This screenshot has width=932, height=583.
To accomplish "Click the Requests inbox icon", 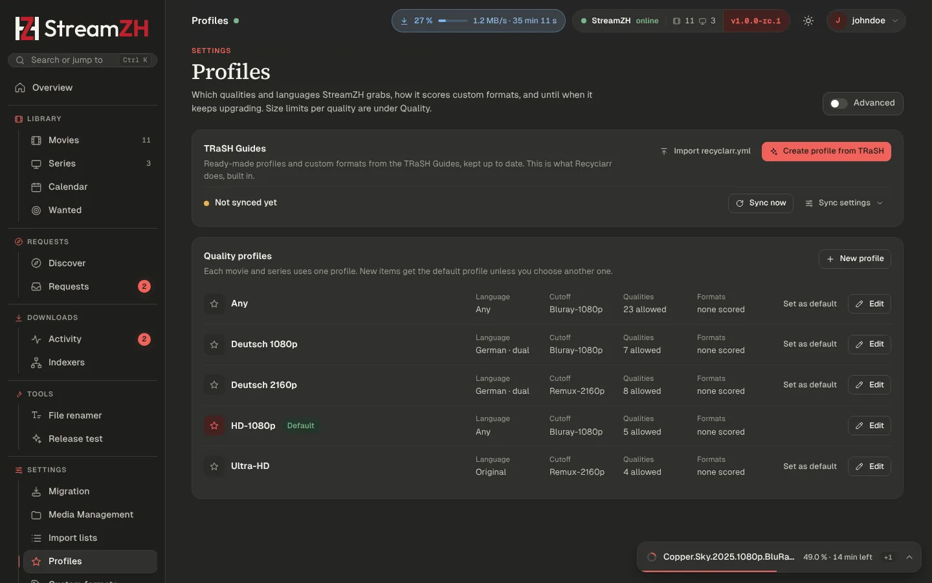I will [36, 287].
